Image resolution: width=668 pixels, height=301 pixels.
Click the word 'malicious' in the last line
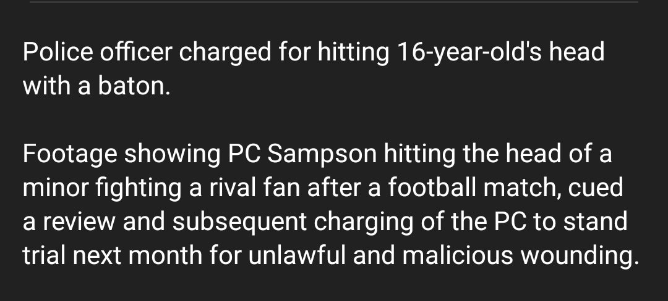[x=458, y=255]
